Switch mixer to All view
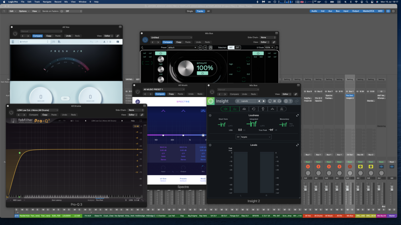The image size is (401, 225). pyautogui.click(x=208, y=11)
